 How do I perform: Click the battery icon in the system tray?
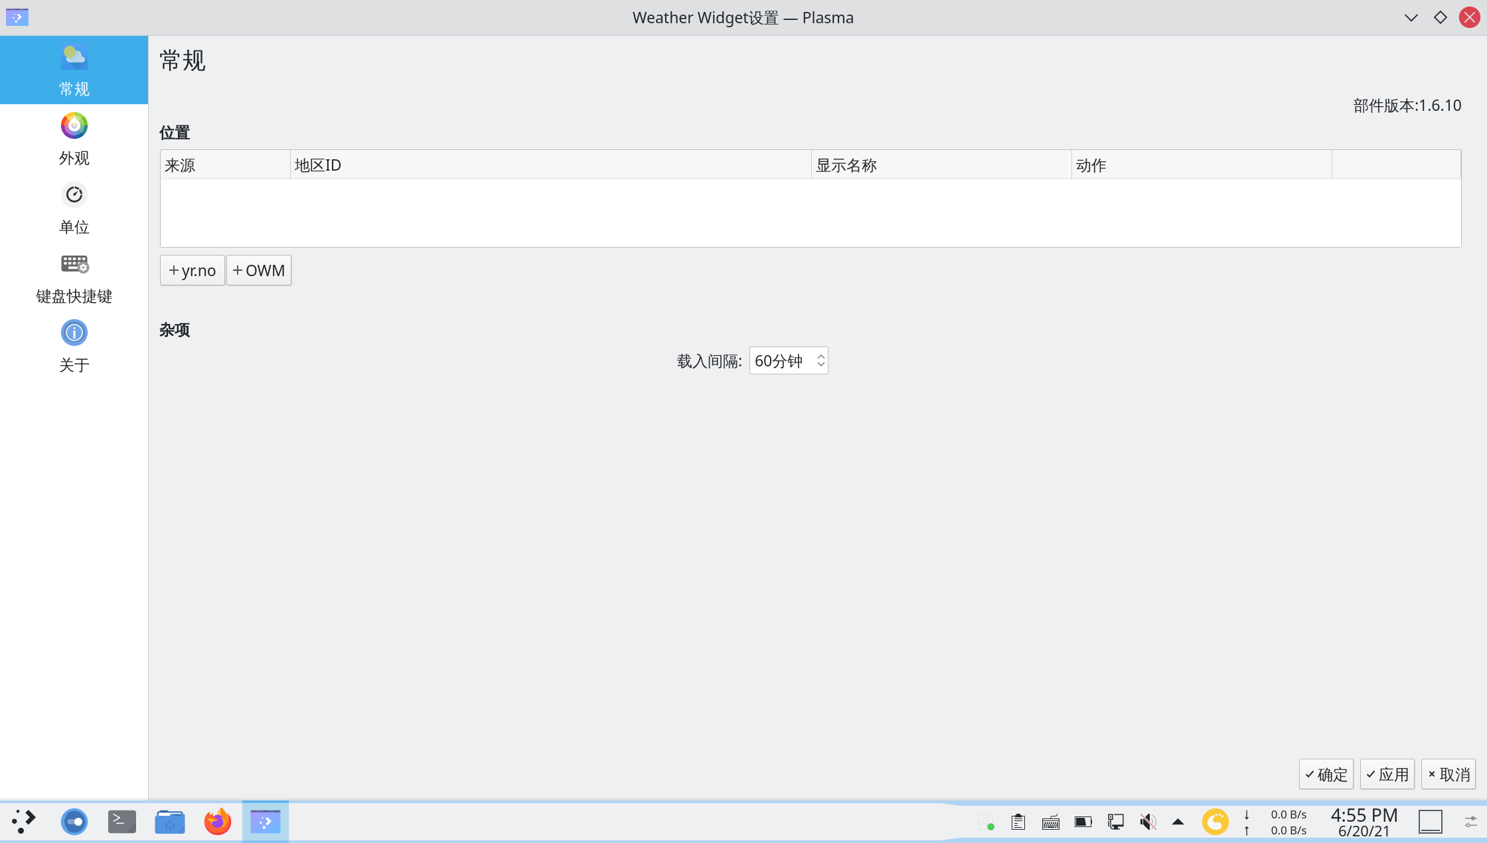(1083, 821)
